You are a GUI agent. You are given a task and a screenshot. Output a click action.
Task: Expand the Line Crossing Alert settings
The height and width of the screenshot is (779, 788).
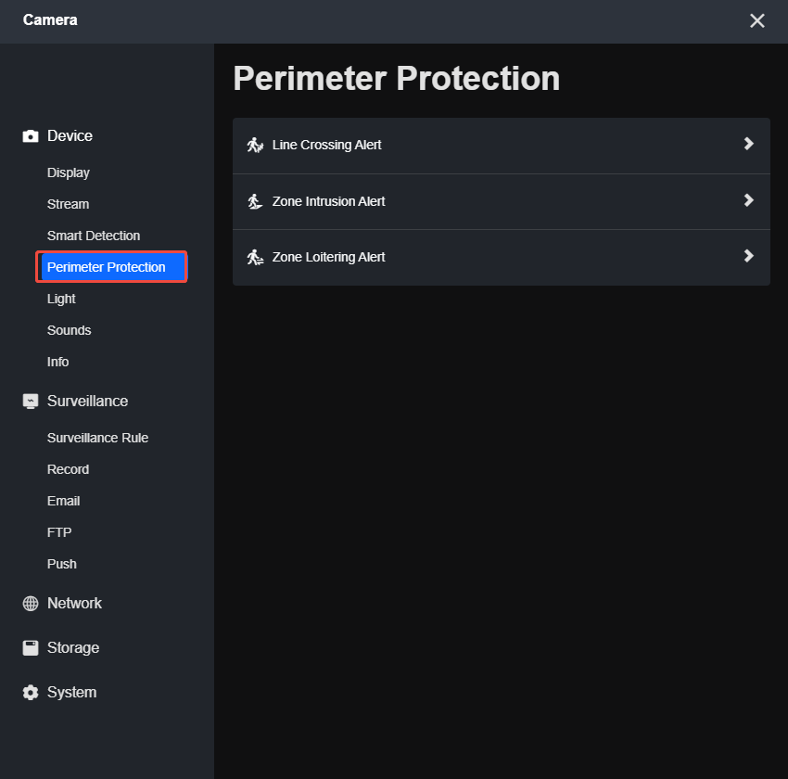[x=749, y=145]
